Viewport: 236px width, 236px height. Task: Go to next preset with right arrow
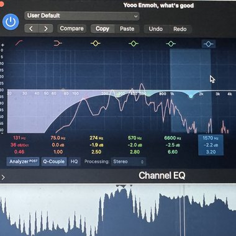coord(46,29)
